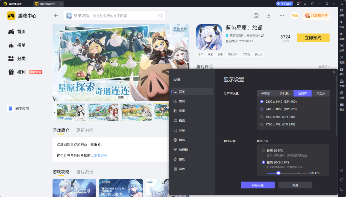The width and height of the screenshot is (346, 197).
Task: Click the 立即预约 reservation button
Action: (x=313, y=37)
